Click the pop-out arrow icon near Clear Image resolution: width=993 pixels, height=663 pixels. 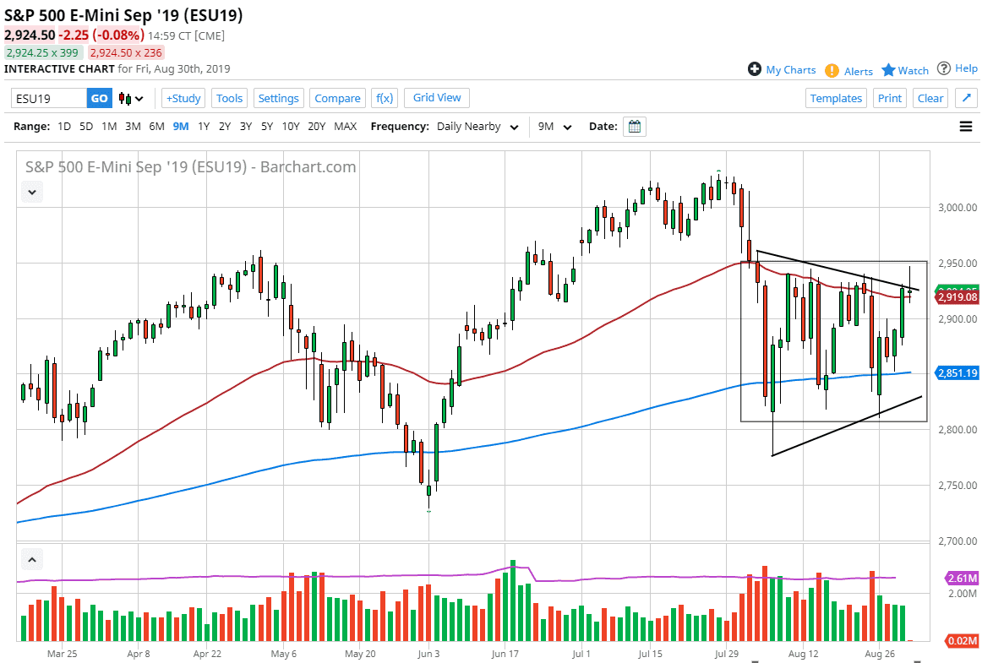click(x=967, y=98)
